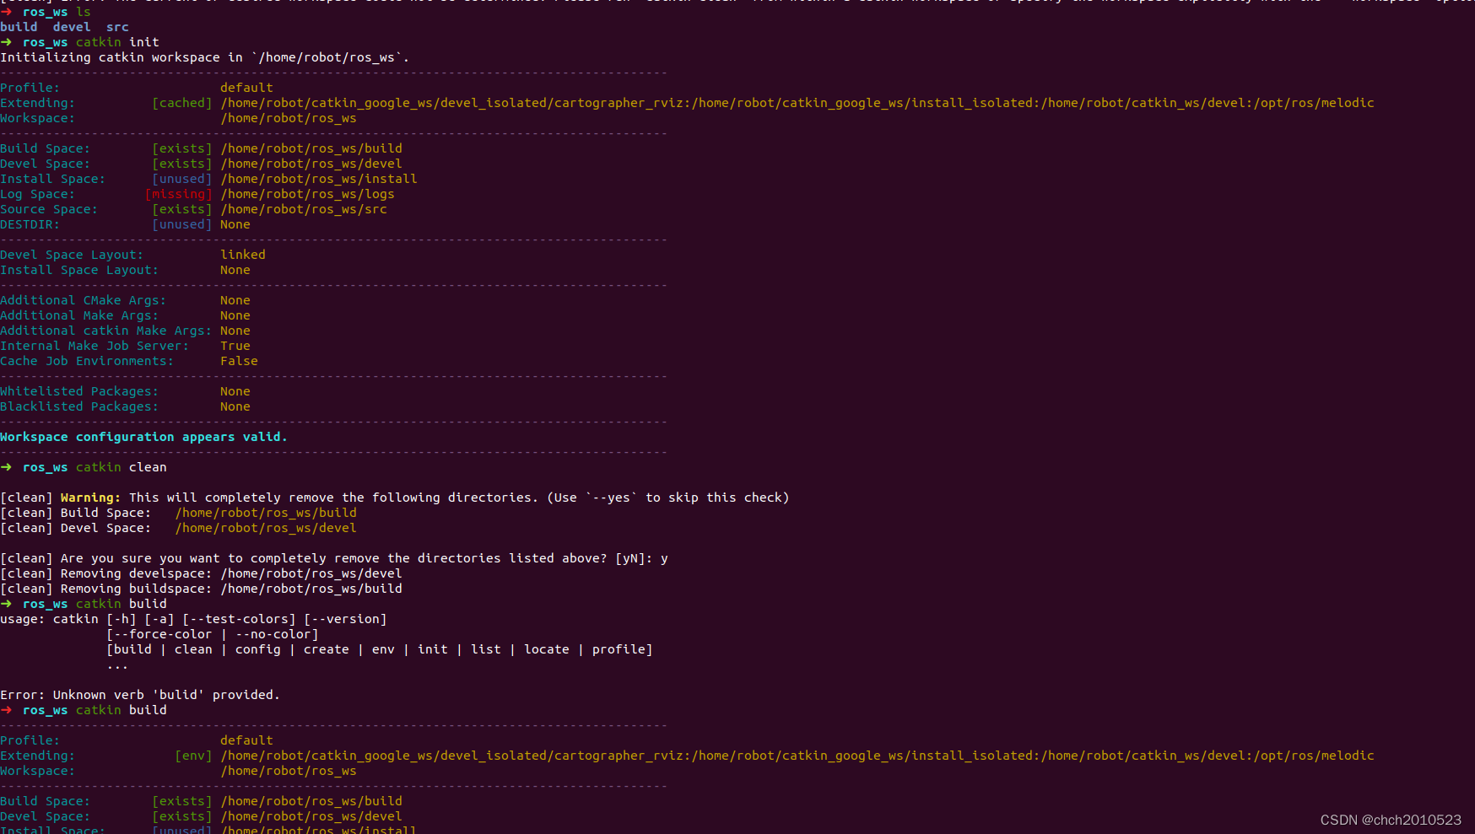Click the 'Initializing catkin workspace' output line
This screenshot has width=1475, height=834.
tap(205, 57)
